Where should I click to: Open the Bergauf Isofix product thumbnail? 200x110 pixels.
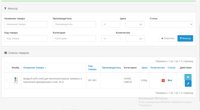(x=15, y=80)
